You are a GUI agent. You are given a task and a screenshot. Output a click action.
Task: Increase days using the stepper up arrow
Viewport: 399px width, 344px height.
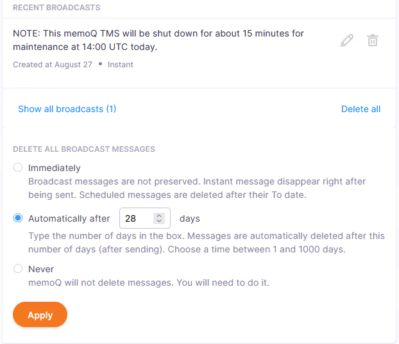pyautogui.click(x=159, y=215)
